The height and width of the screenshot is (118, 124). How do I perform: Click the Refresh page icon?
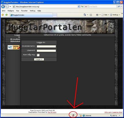pyautogui.click(x=82, y=7)
